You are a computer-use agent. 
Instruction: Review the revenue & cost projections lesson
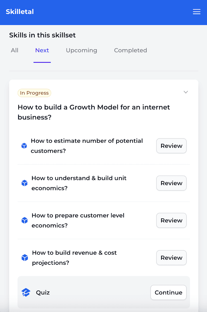pyautogui.click(x=171, y=258)
